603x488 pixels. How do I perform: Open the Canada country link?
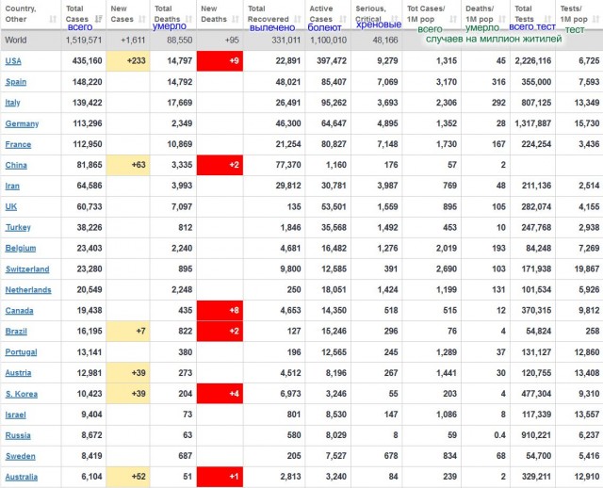(x=19, y=311)
